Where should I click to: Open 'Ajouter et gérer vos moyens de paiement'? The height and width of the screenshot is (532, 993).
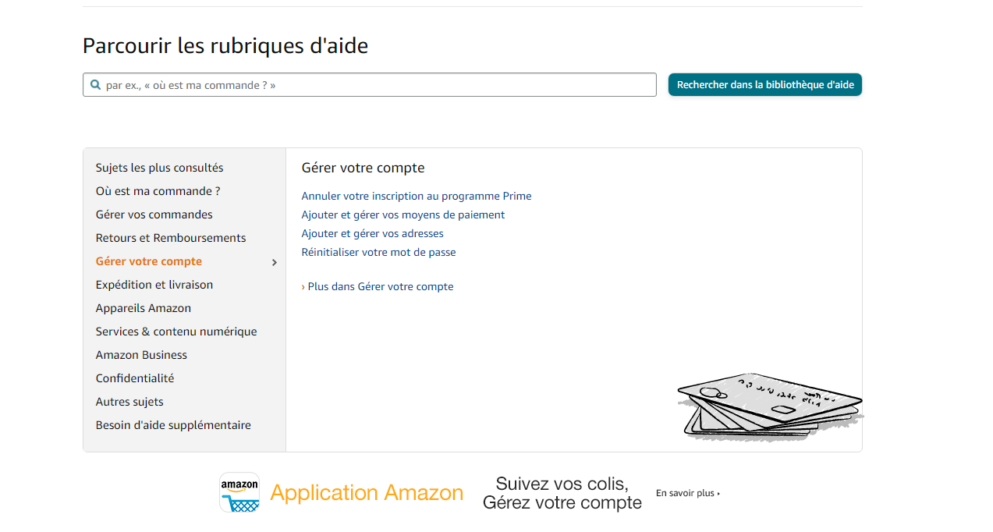(x=403, y=215)
